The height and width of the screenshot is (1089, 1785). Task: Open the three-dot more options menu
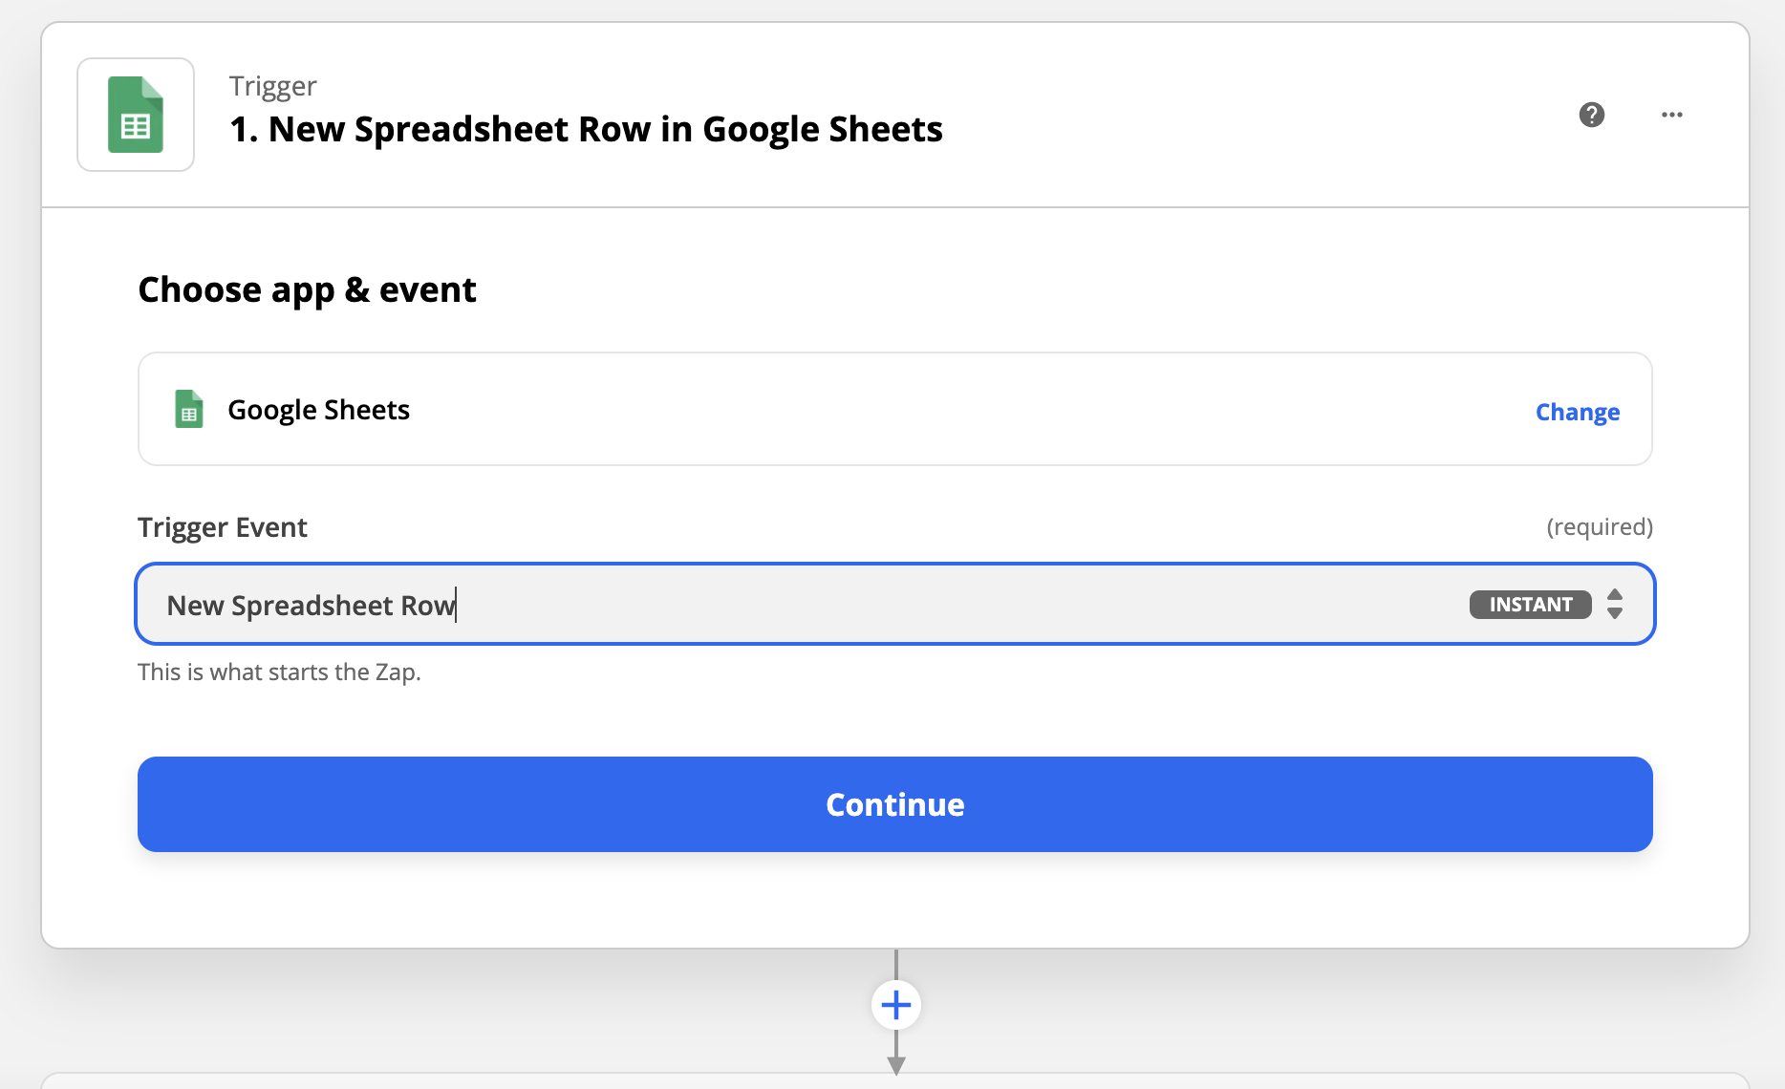coord(1671,115)
